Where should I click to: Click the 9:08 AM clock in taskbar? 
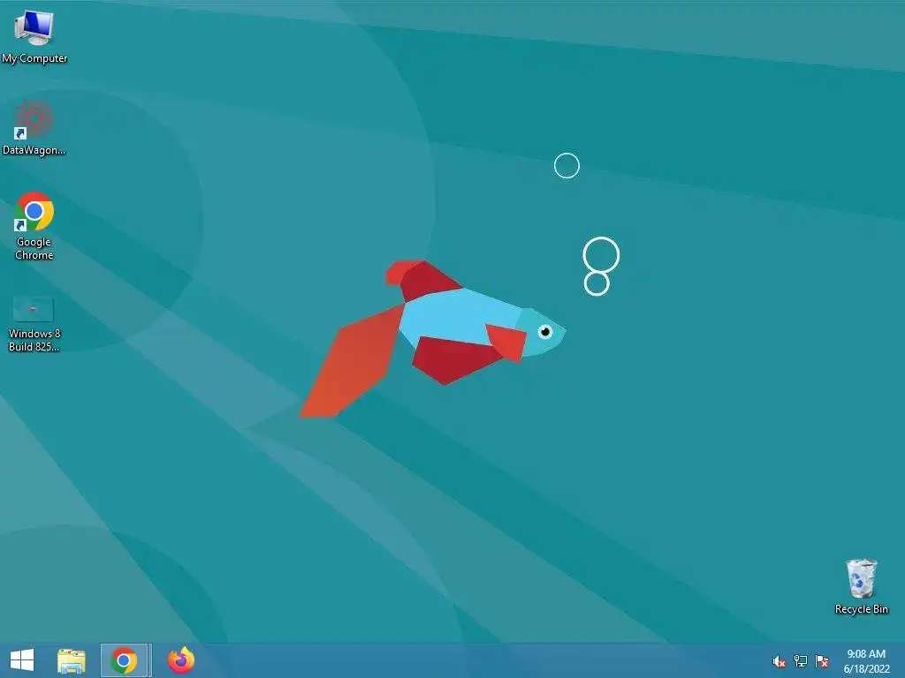click(866, 654)
